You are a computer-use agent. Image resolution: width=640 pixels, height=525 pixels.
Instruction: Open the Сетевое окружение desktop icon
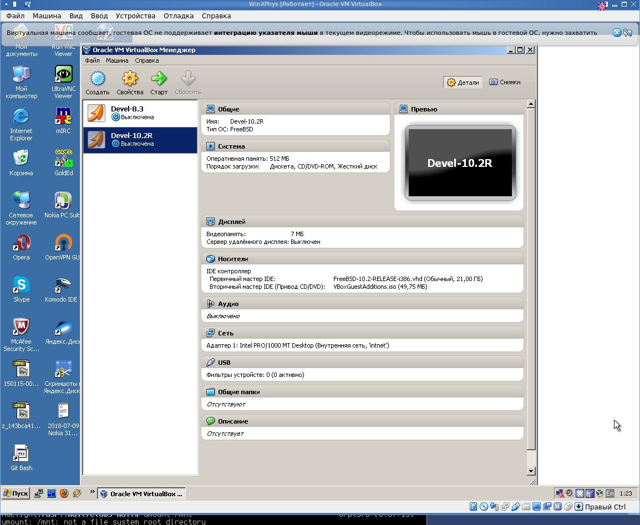(x=21, y=208)
